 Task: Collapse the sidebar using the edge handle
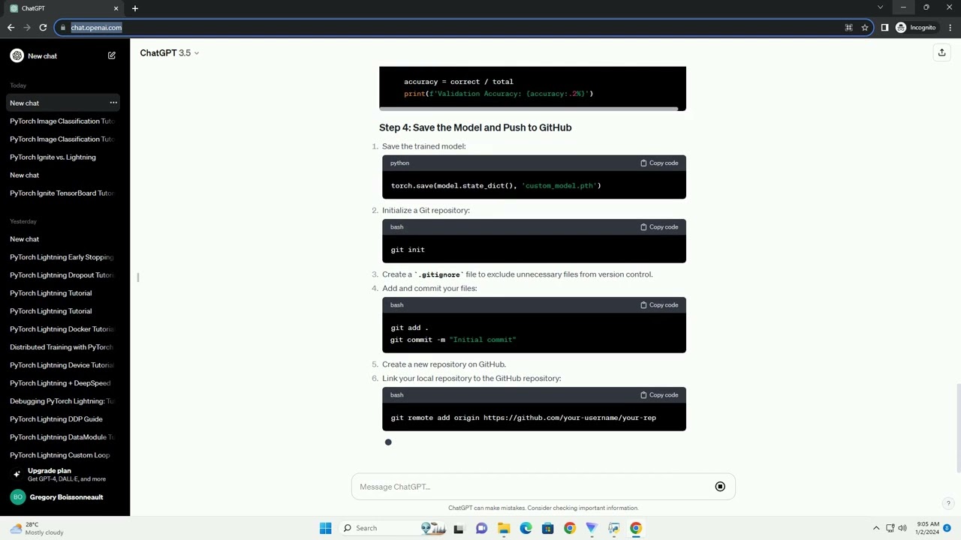tap(138, 277)
